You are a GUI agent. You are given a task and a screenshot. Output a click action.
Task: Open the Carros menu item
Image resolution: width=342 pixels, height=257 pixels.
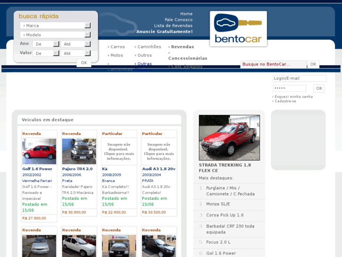[117, 47]
